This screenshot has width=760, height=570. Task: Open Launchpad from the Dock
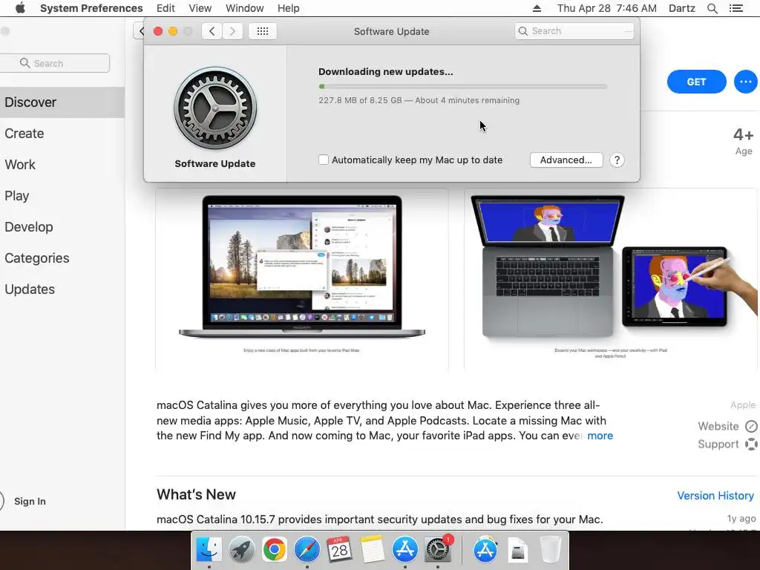[x=241, y=550]
